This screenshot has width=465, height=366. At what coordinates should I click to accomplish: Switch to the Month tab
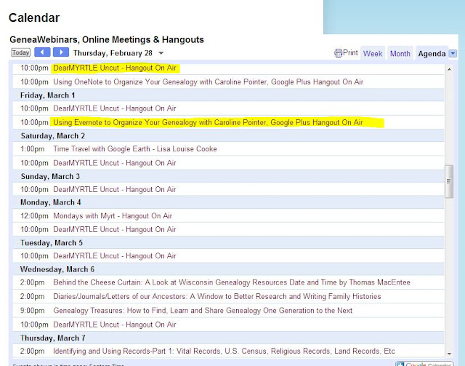coord(400,53)
